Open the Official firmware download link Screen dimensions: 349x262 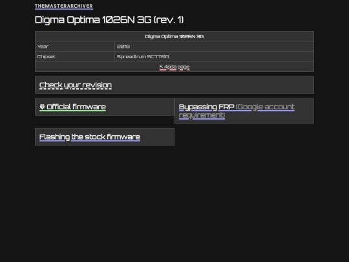point(72,107)
